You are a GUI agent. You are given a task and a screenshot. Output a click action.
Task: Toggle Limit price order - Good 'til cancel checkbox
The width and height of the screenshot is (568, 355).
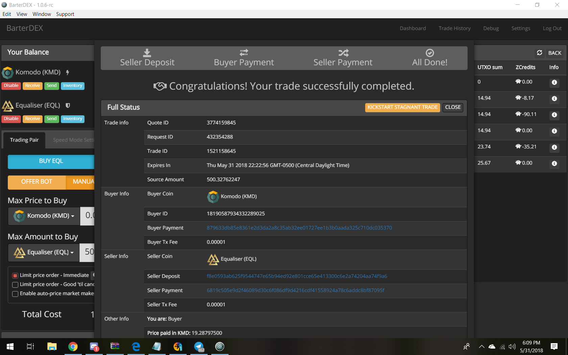coord(15,285)
